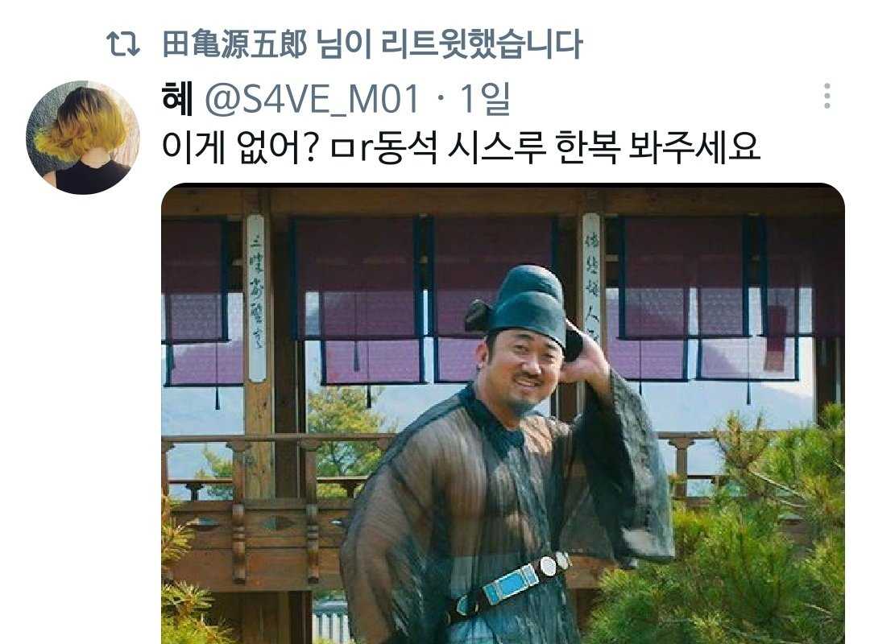
Task: Click the retweet arrows icon at top
Action: [x=122, y=44]
